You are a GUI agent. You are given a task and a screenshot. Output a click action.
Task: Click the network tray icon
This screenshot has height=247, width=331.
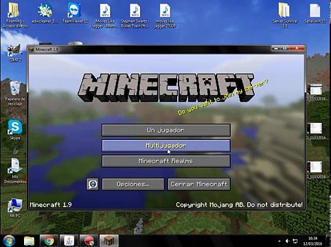point(295,241)
